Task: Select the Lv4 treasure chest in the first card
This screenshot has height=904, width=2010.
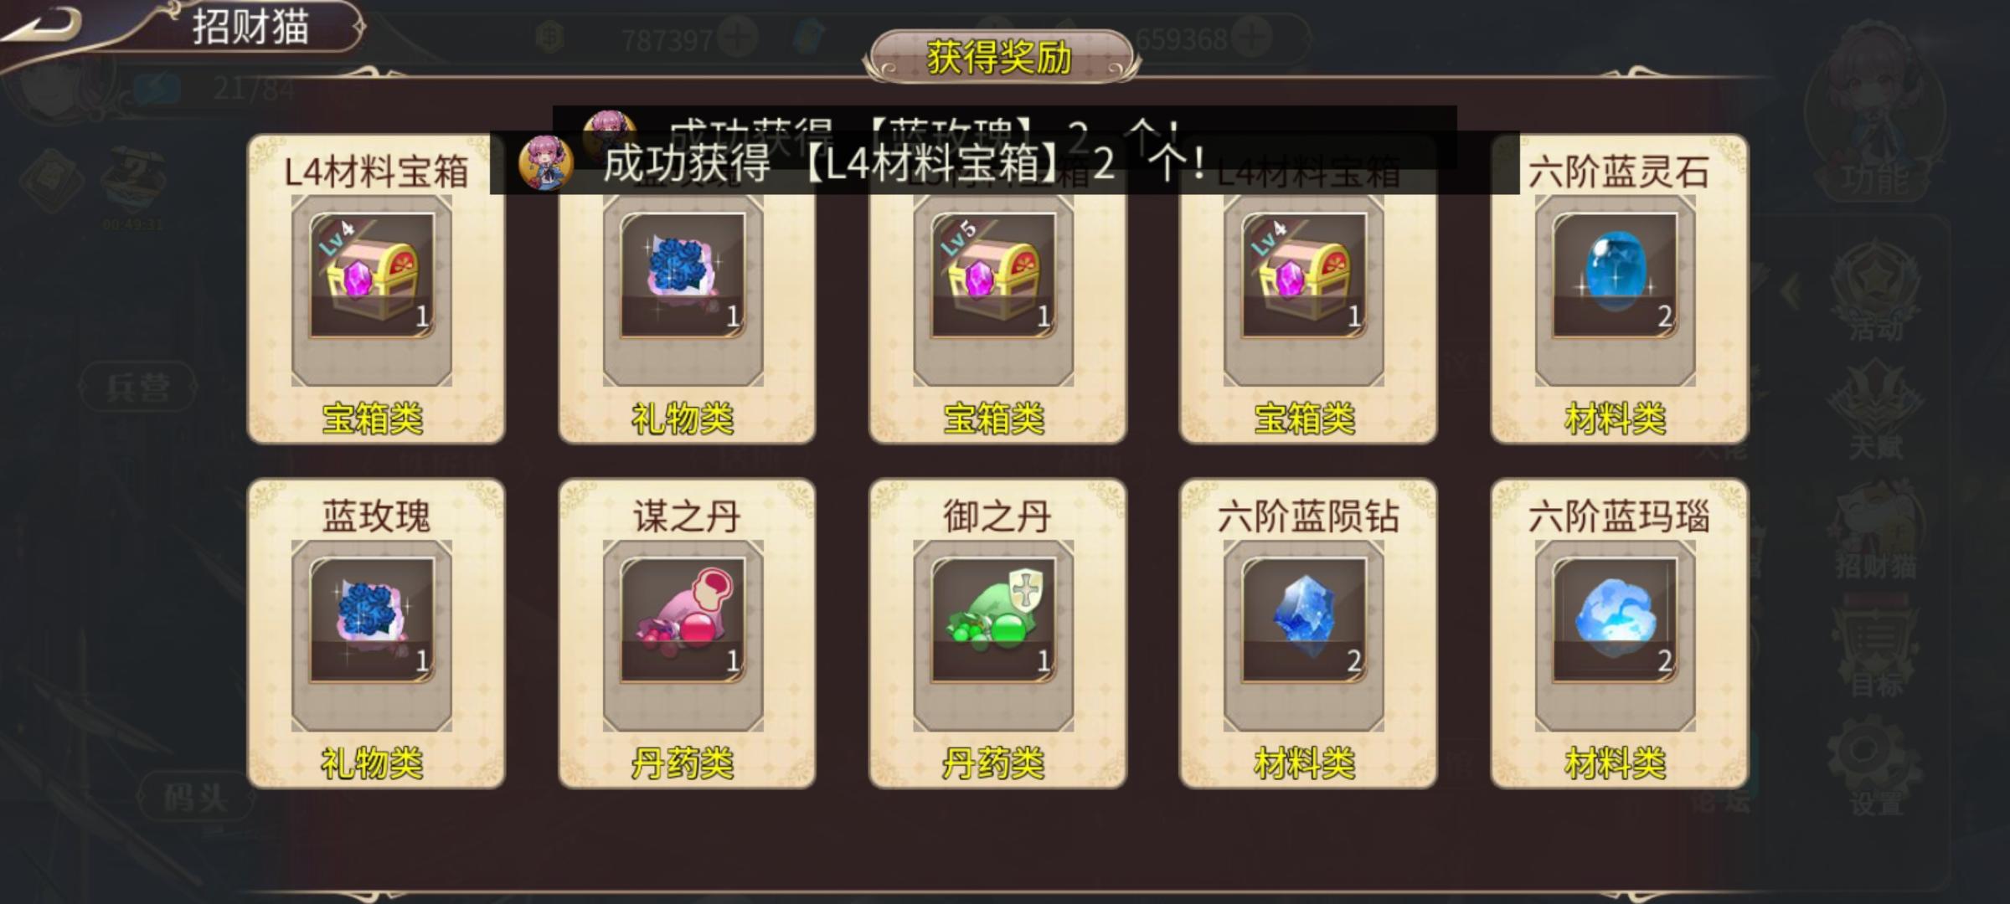Action: click(x=372, y=276)
